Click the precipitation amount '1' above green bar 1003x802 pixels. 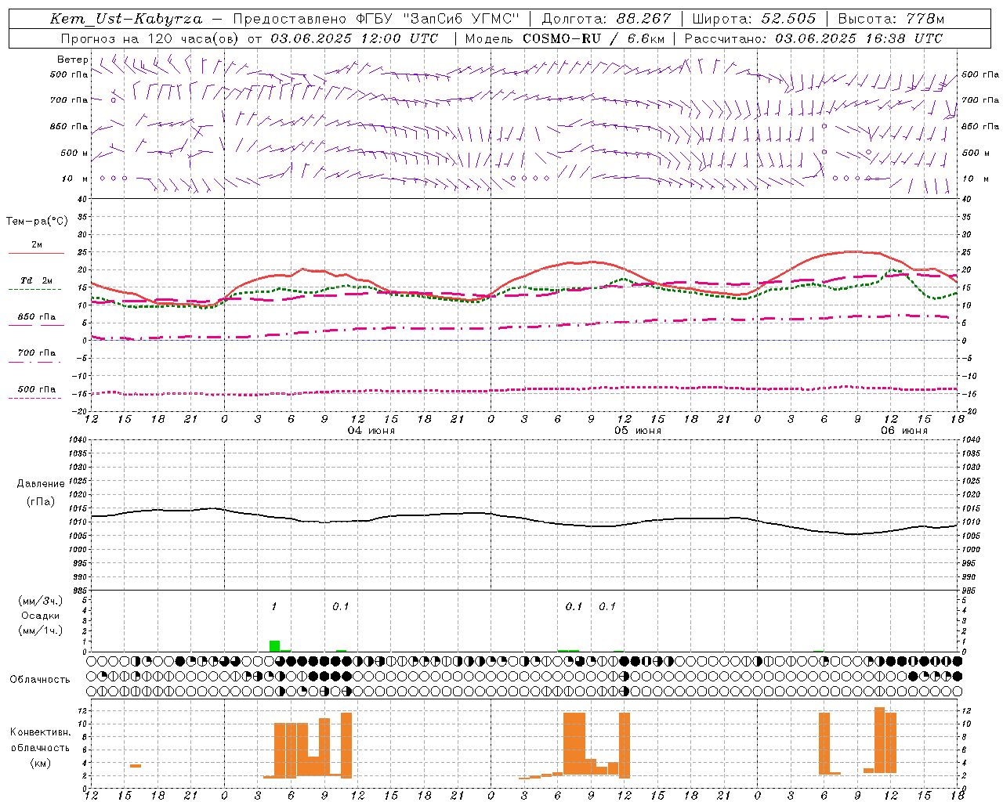pyautogui.click(x=274, y=607)
